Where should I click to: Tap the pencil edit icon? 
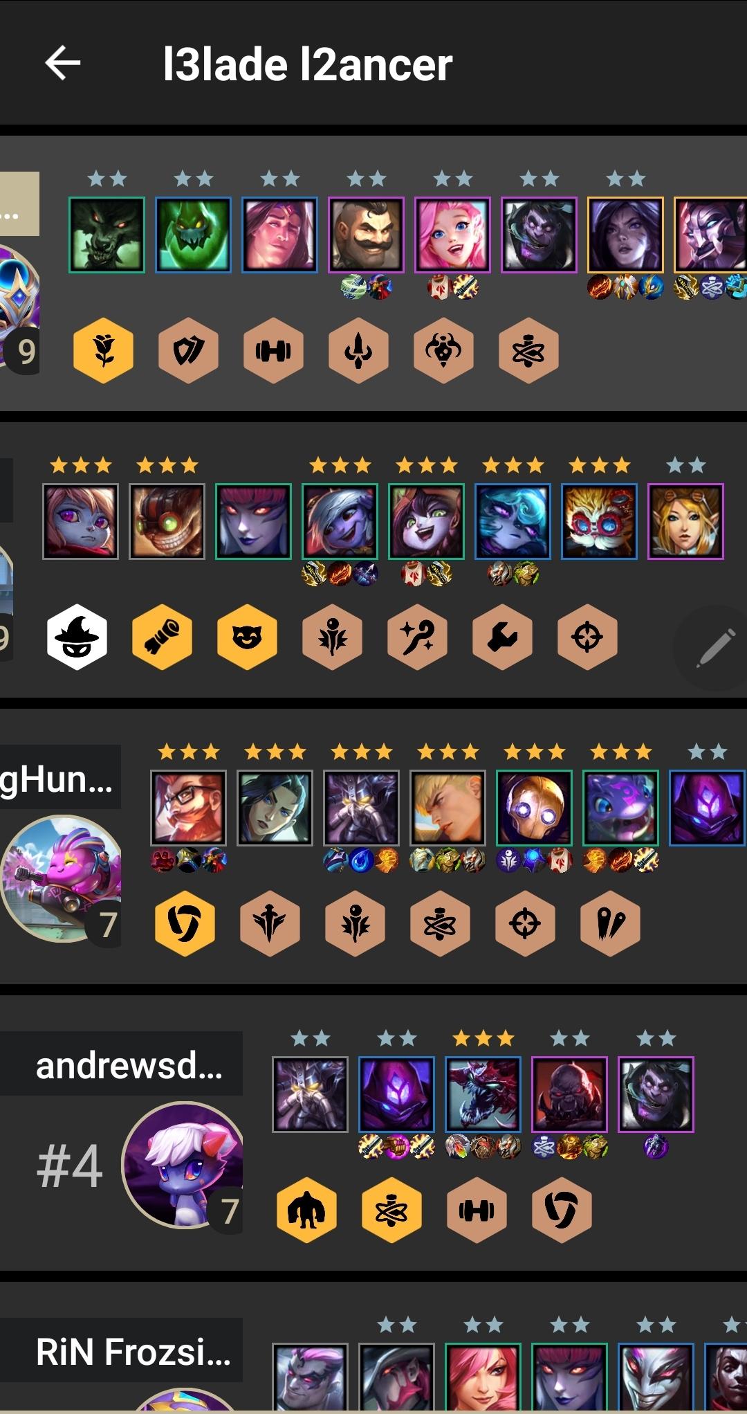click(715, 647)
